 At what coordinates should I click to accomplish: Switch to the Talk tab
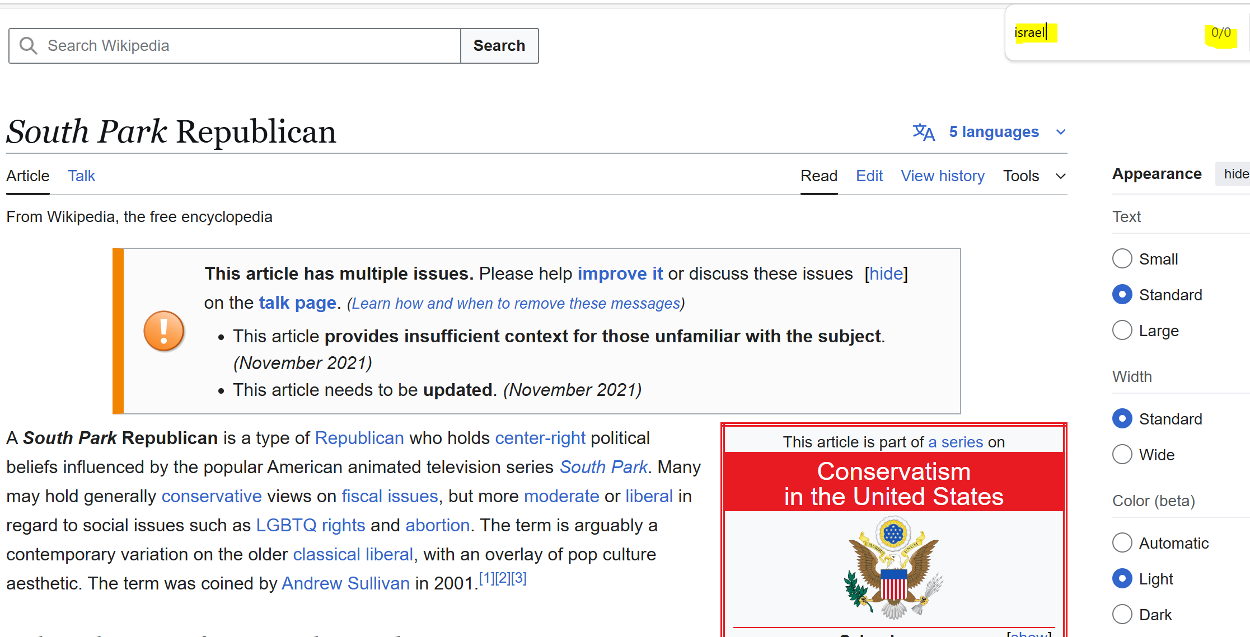coord(82,176)
